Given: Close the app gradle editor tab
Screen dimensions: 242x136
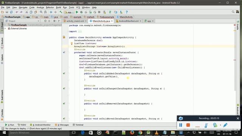Looking at the screenshot, I should (x=153, y=21).
